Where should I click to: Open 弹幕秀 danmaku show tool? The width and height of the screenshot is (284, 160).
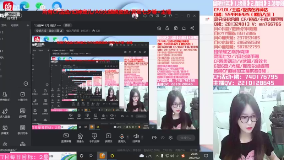click(x=5, y=130)
